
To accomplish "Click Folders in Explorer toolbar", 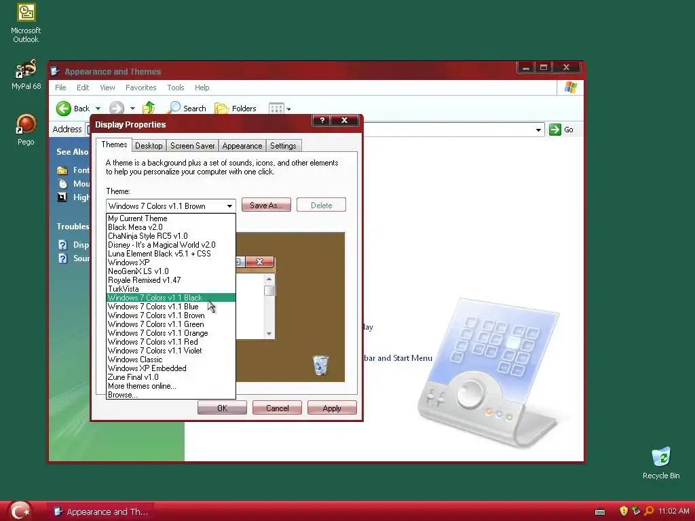I will [x=236, y=109].
